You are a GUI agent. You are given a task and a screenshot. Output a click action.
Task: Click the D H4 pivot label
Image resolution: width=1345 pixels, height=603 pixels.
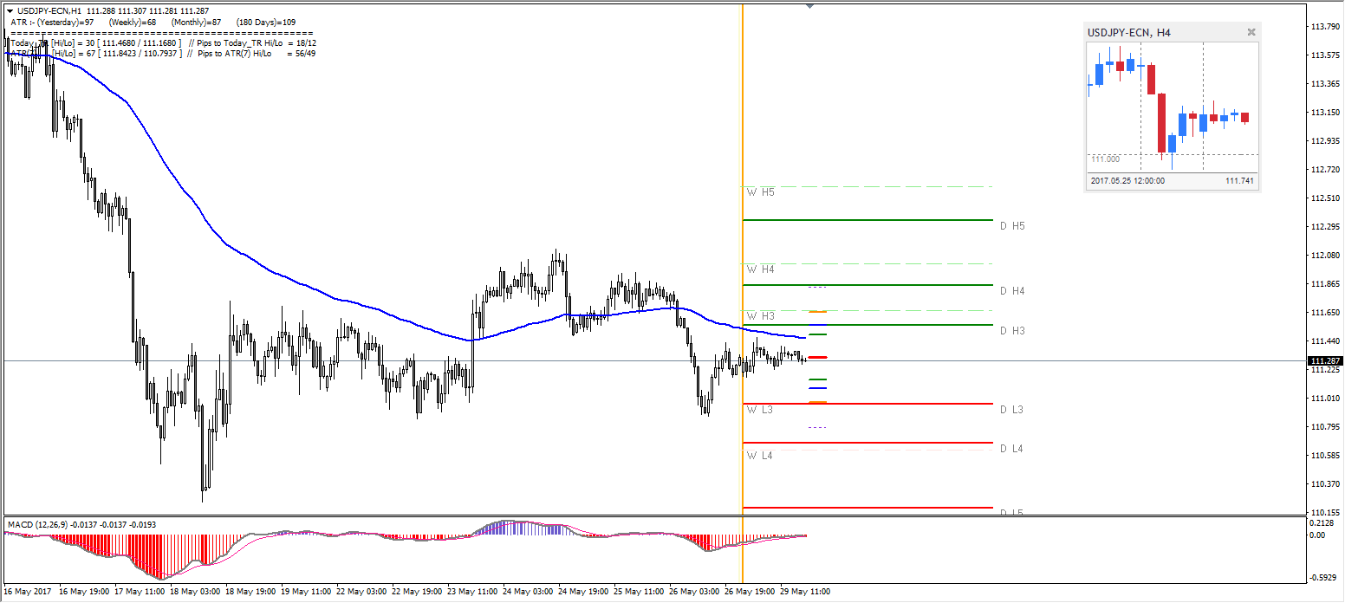[x=1012, y=291]
